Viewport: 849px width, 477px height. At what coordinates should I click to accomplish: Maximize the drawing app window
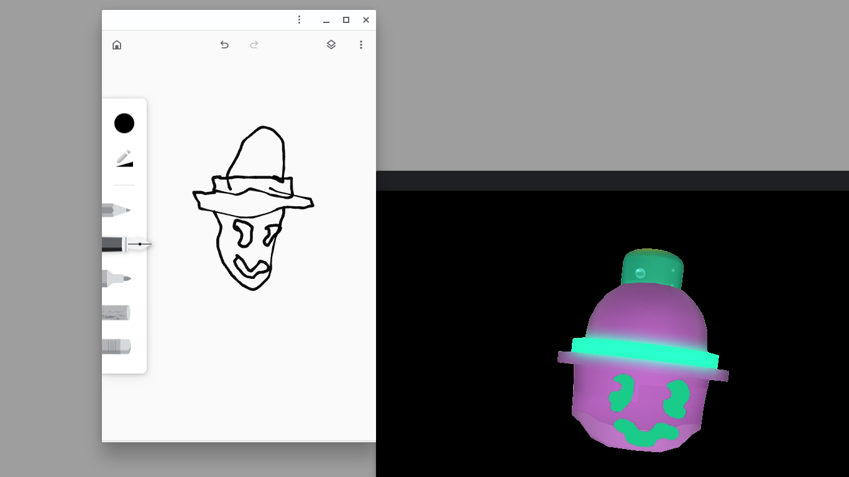(346, 20)
